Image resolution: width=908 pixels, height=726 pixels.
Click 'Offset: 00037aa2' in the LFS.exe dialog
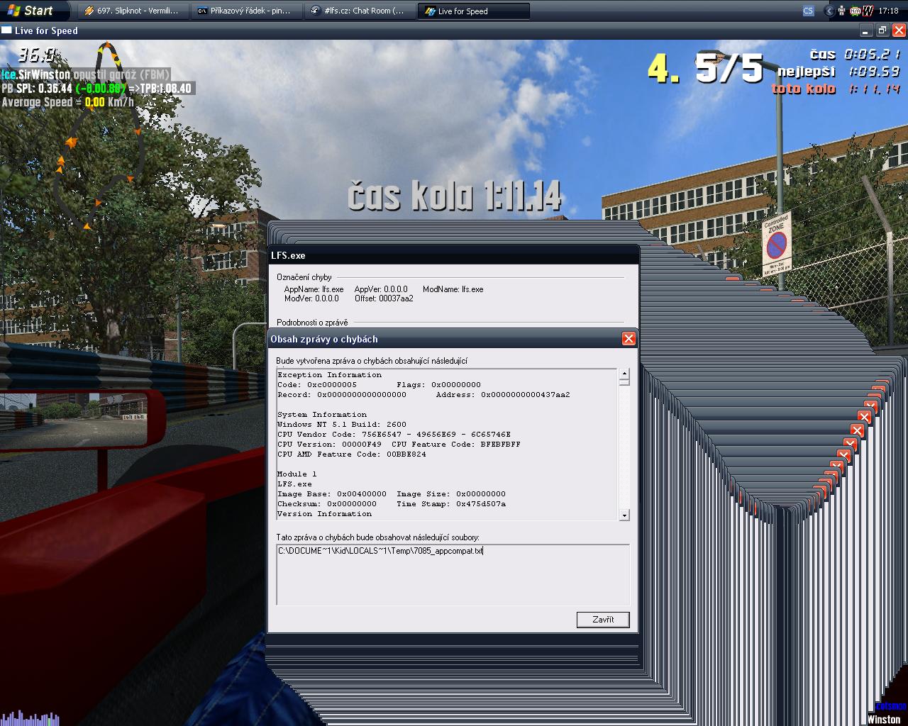[x=384, y=298]
